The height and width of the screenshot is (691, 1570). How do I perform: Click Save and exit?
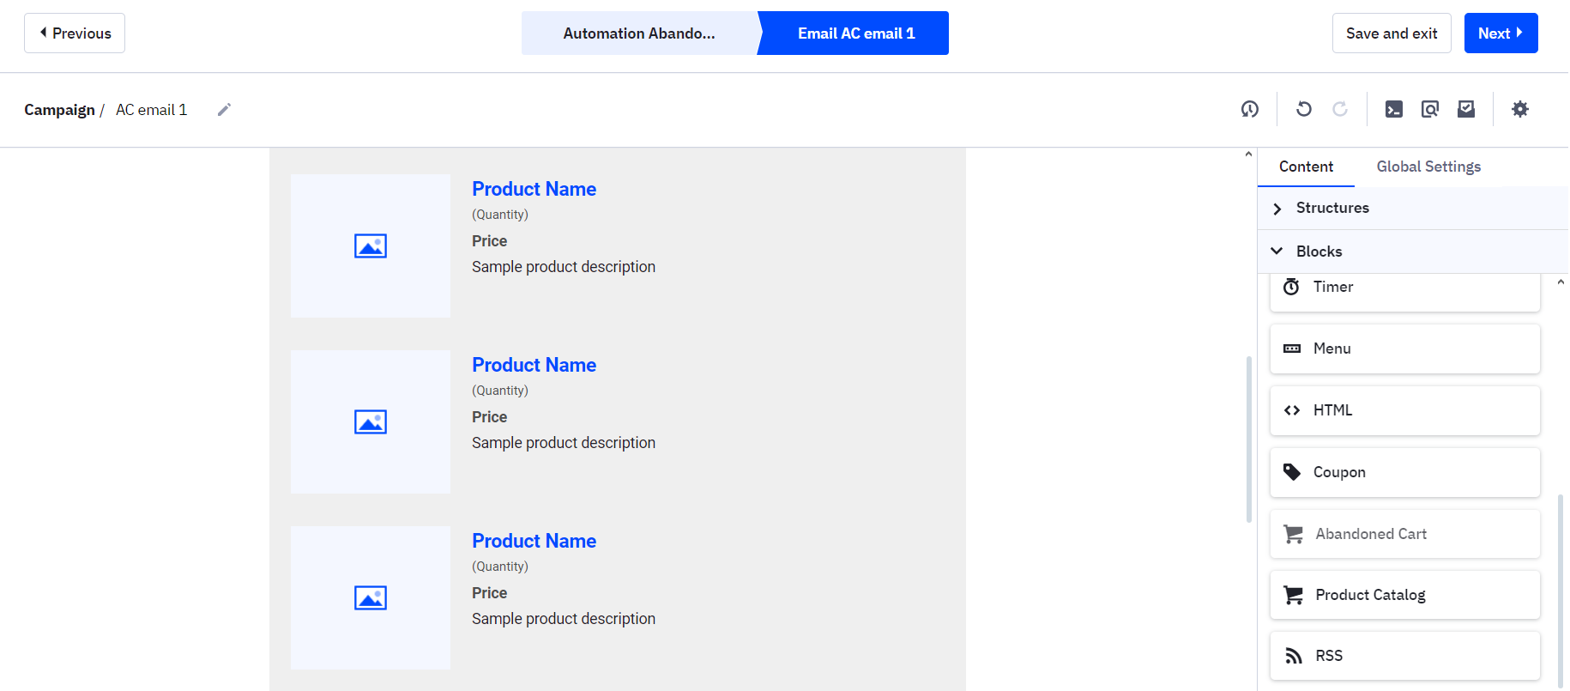[x=1391, y=33]
